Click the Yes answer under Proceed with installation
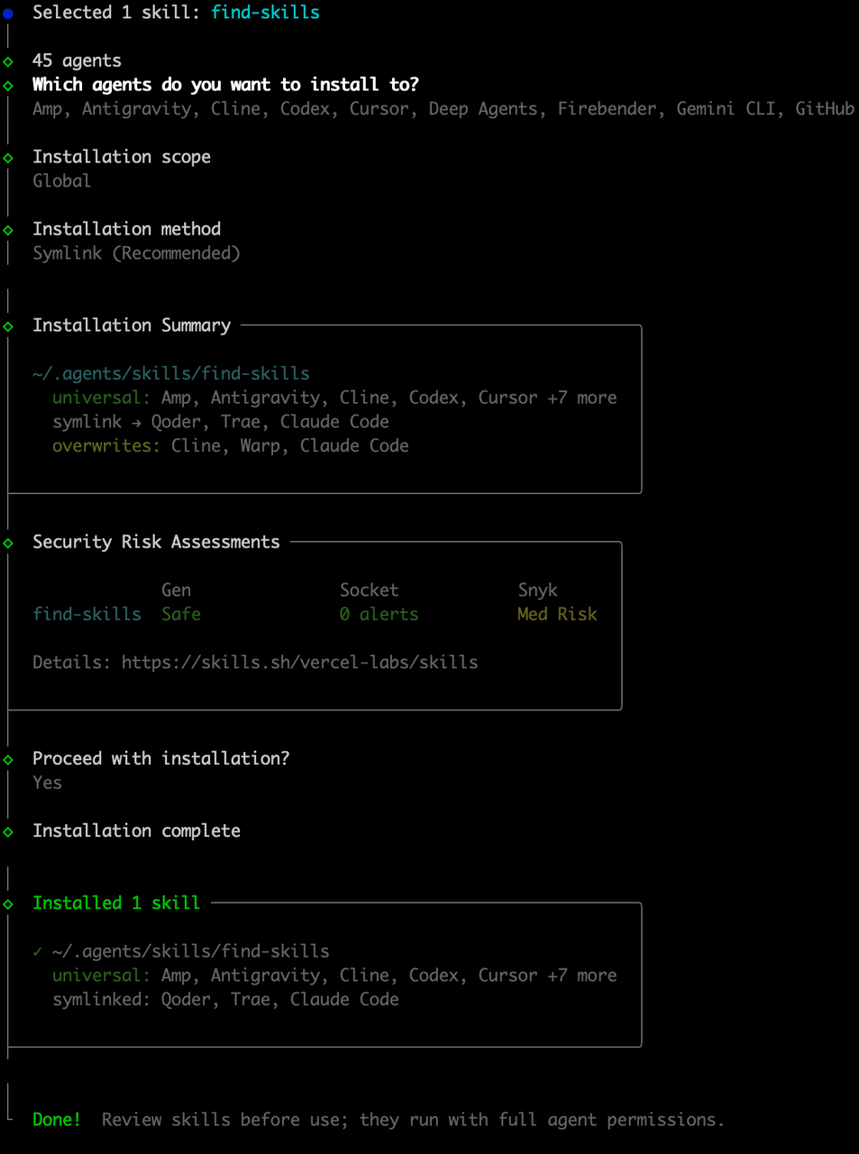The width and height of the screenshot is (859, 1154). click(48, 783)
